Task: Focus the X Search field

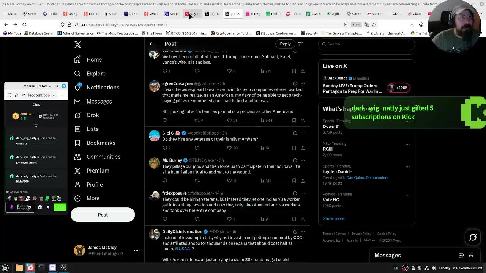Action: (x=366, y=44)
